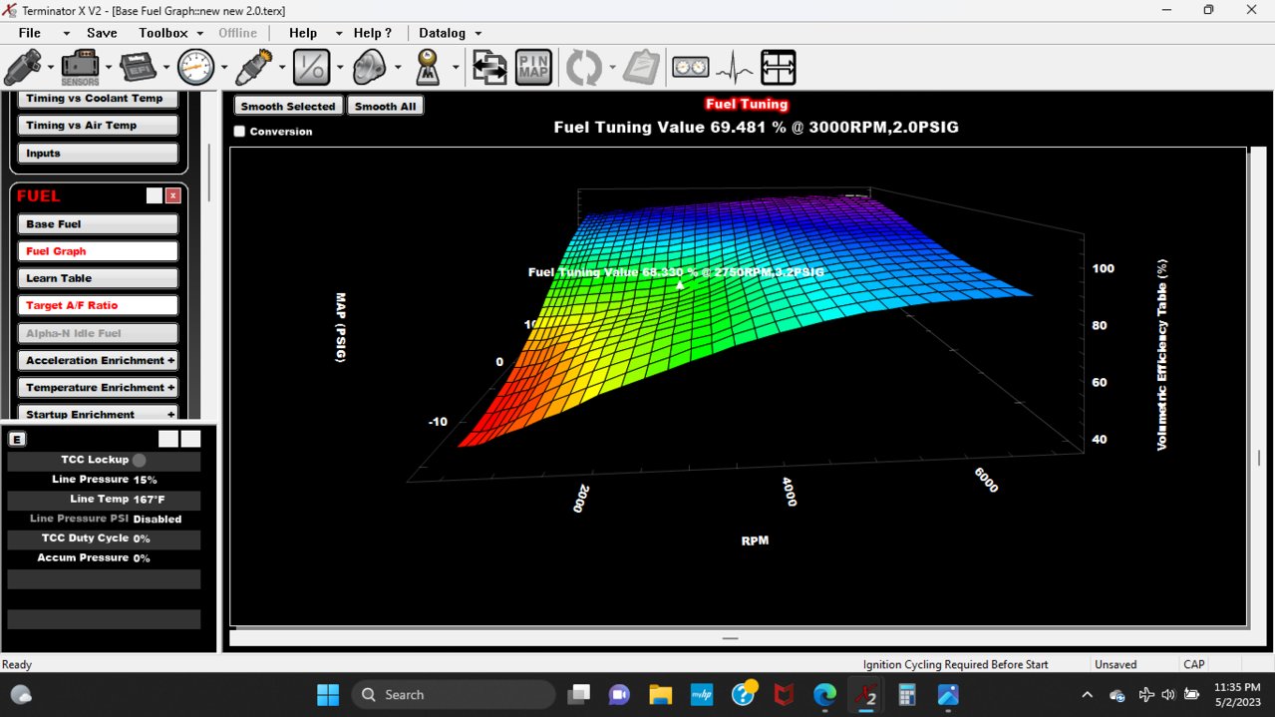This screenshot has height=717, width=1275.
Task: Click the Smooth All button
Action: [x=385, y=106]
